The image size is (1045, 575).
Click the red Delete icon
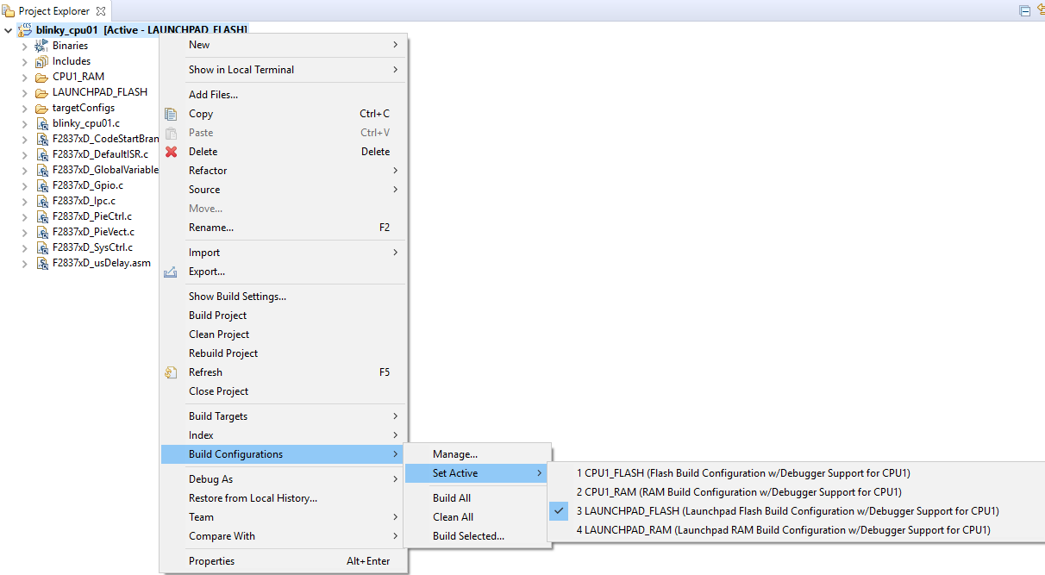tap(170, 151)
